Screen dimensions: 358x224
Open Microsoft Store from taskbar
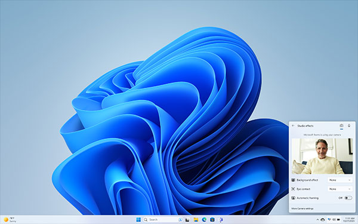point(212,220)
